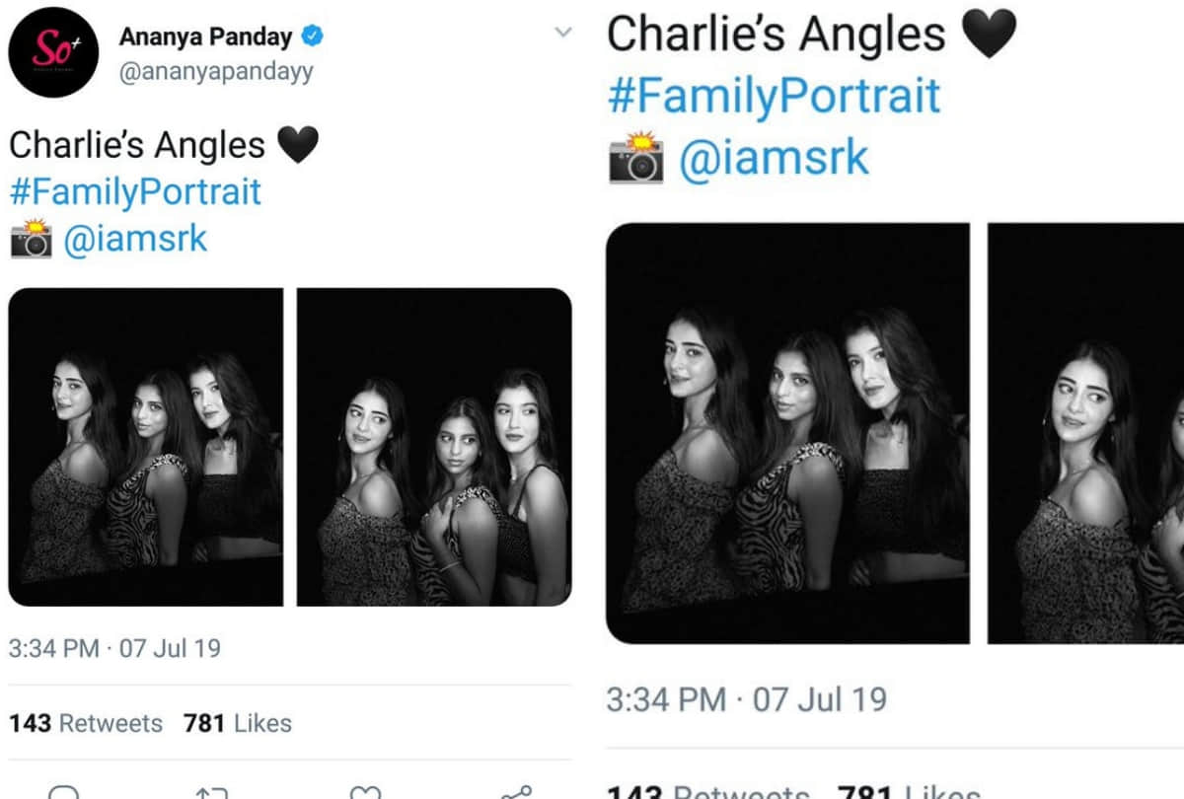Screen dimensions: 1184x799
Task: Click #FamilyPortrait in the right tweet
Action: pyautogui.click(x=773, y=96)
